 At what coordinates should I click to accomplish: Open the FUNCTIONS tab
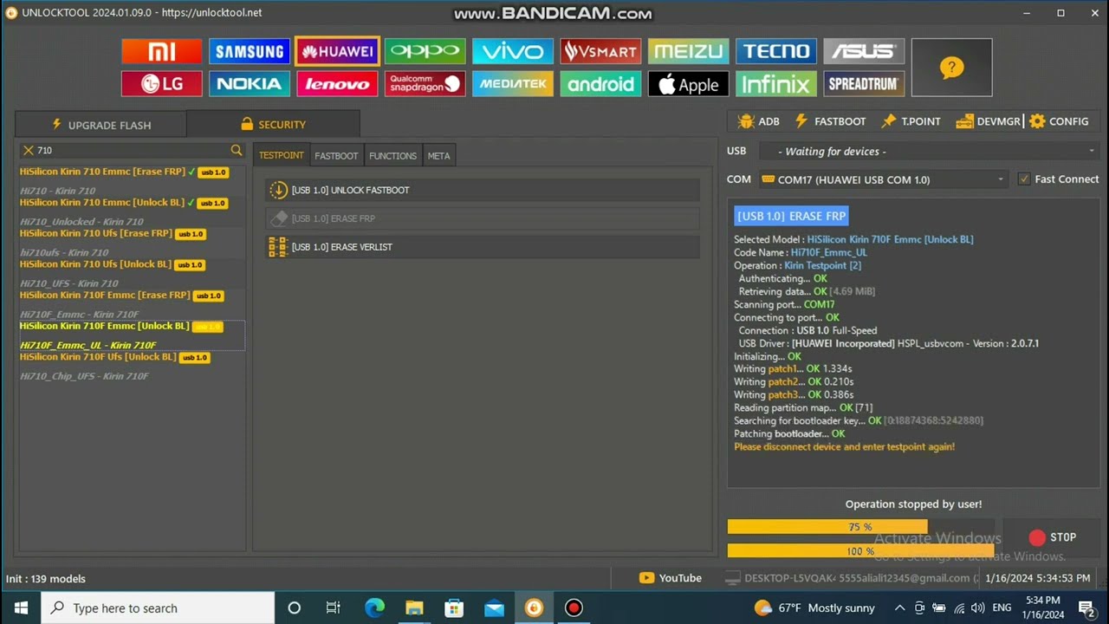click(392, 156)
